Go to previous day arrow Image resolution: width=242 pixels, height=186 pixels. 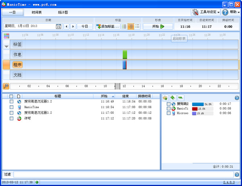(x=67, y=27)
